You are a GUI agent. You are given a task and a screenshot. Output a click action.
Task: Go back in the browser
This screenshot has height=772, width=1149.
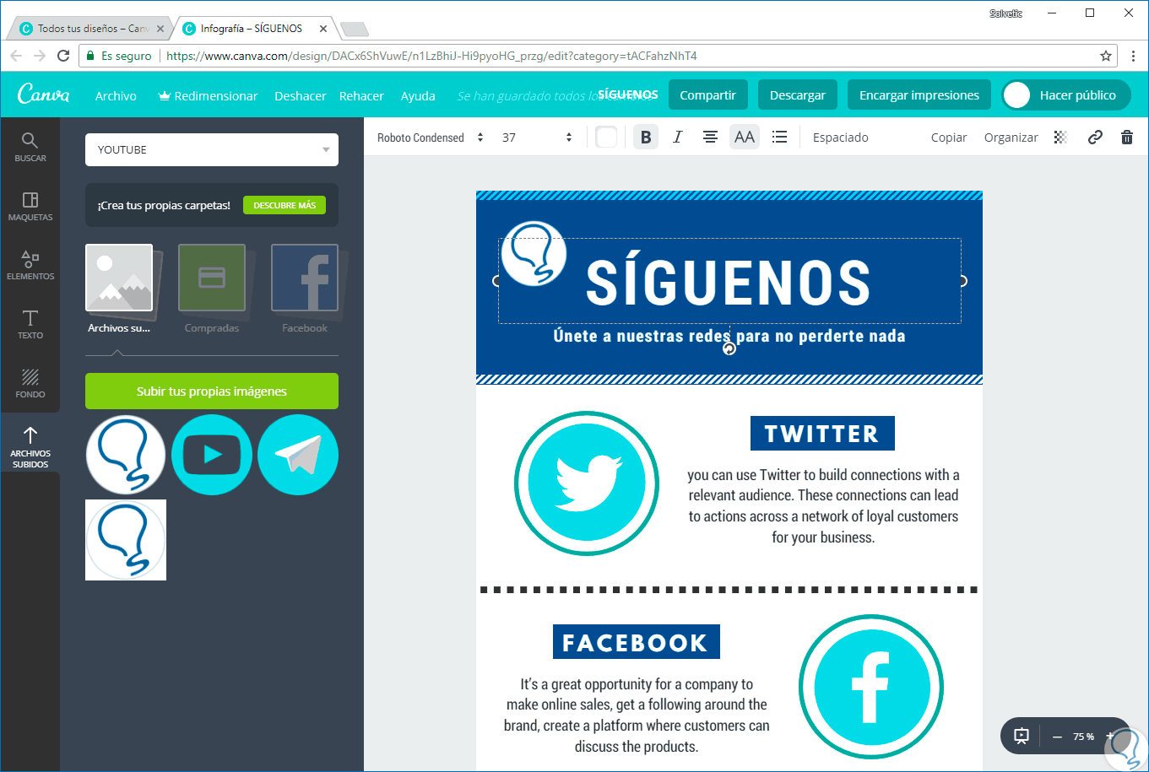pyautogui.click(x=16, y=56)
